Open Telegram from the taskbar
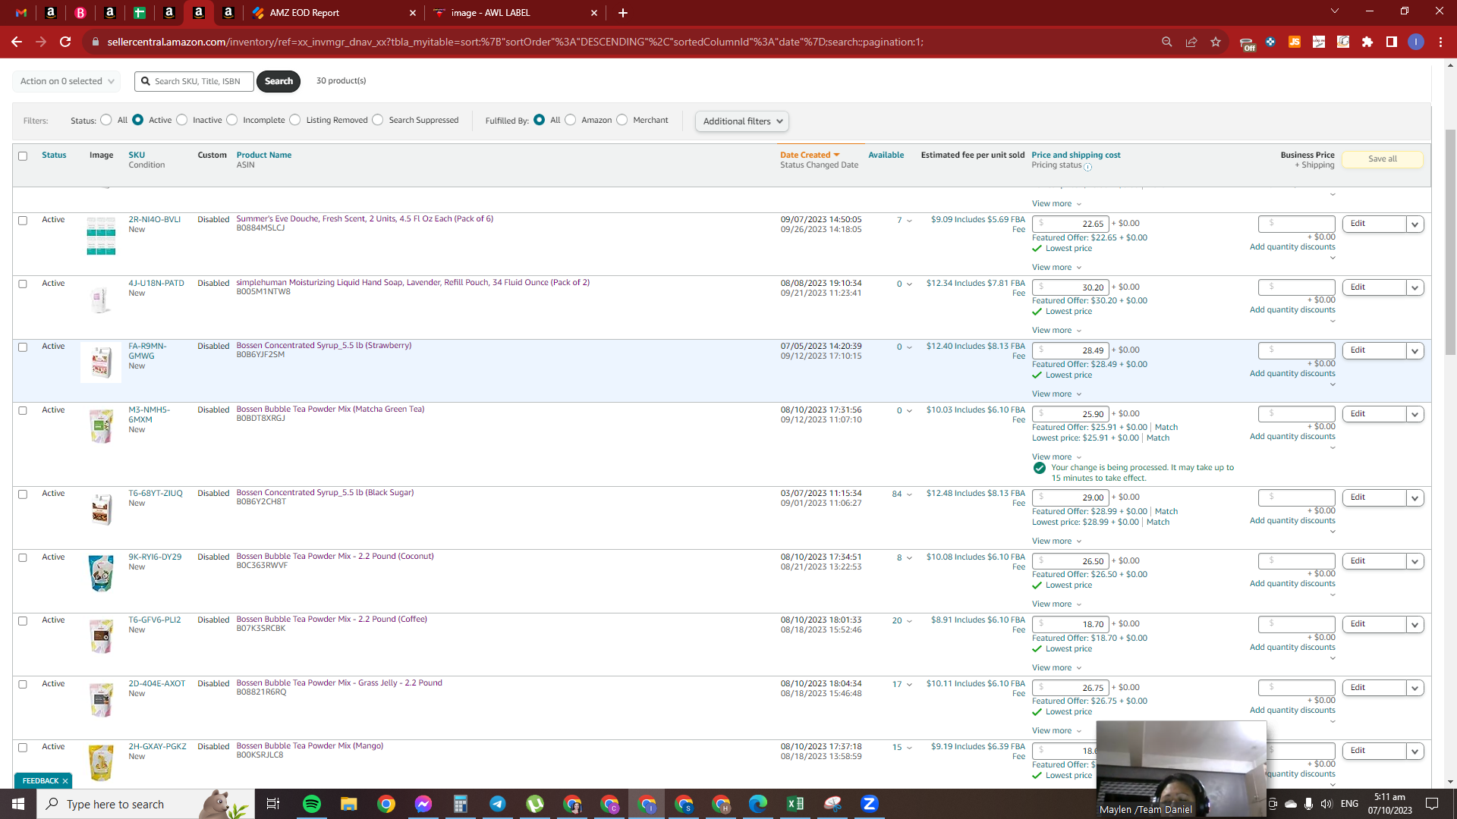 coord(498,804)
